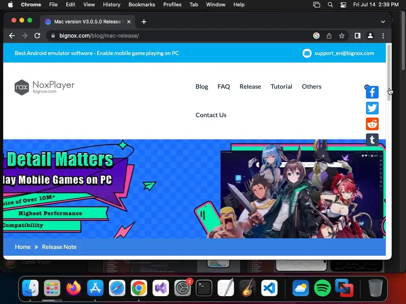Open the Release nav item
Image resolution: width=406 pixels, height=304 pixels.
[251, 87]
